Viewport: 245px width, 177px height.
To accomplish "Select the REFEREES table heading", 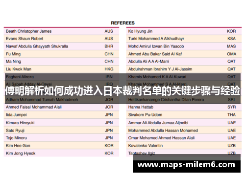I will click(x=122, y=23).
